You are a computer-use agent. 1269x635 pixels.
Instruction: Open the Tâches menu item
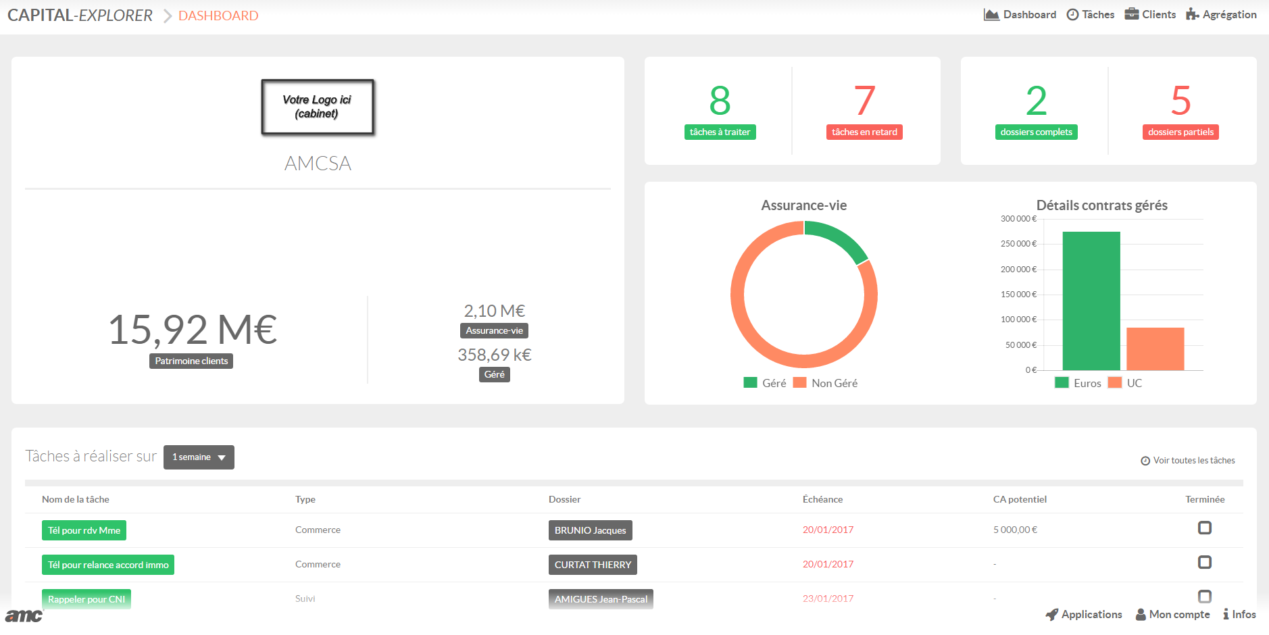pyautogui.click(x=1097, y=15)
